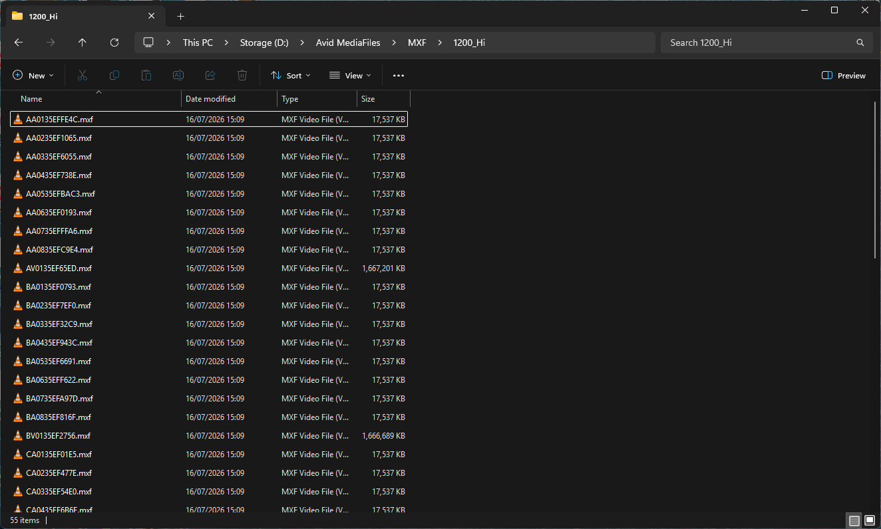Select file AA0235EF1065.mxf
The height and width of the screenshot is (529, 881).
coord(209,138)
